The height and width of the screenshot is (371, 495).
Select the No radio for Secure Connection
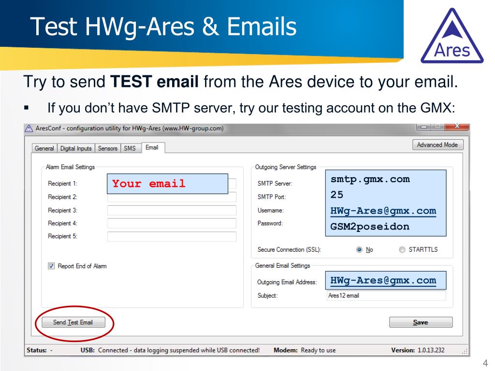pyautogui.click(x=359, y=250)
